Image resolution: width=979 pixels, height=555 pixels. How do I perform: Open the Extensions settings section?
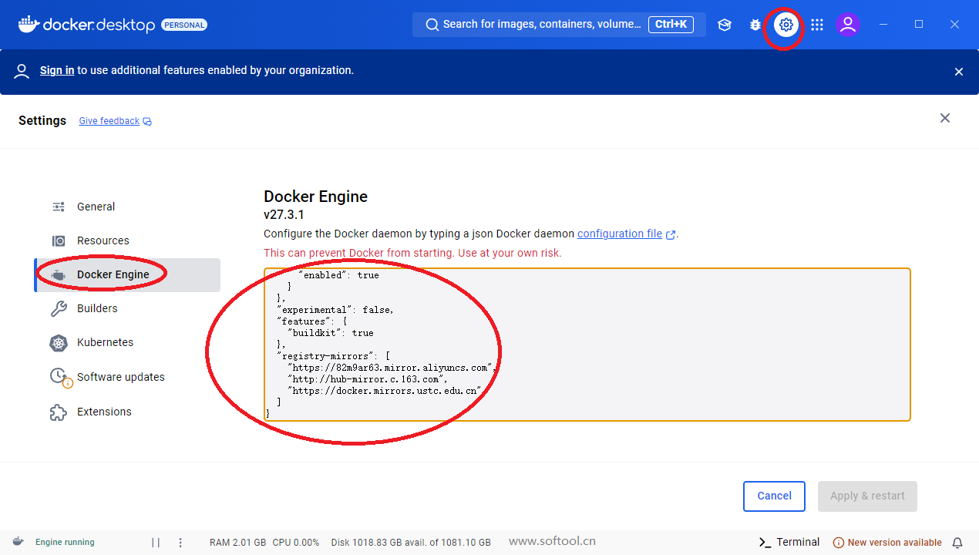click(x=127, y=412)
